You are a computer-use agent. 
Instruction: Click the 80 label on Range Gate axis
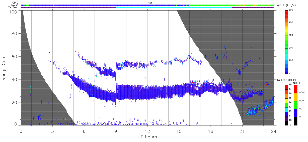pos(14,33)
